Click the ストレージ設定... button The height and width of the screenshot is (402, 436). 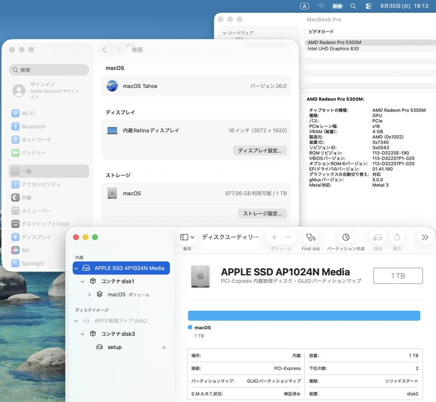262,214
